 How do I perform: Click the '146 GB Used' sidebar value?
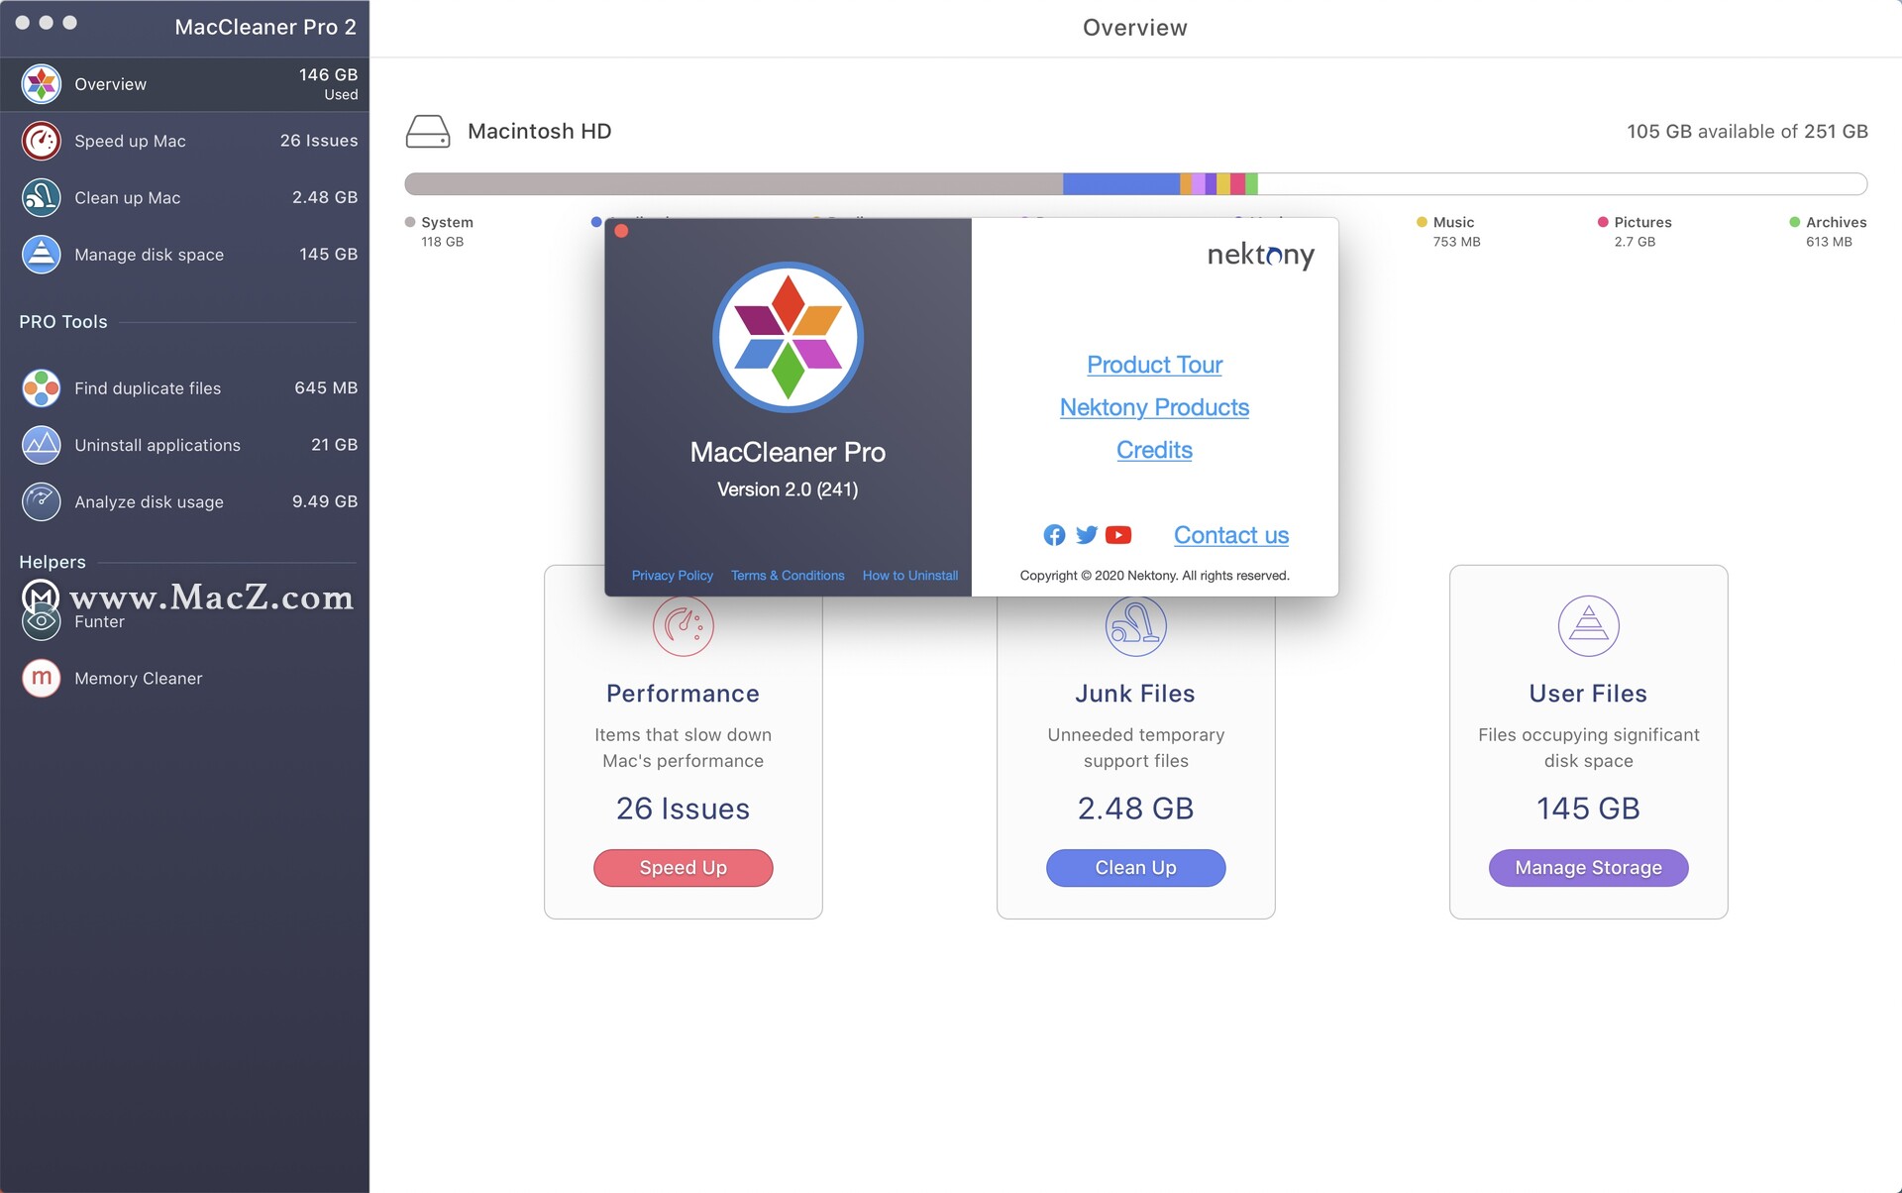(x=328, y=84)
